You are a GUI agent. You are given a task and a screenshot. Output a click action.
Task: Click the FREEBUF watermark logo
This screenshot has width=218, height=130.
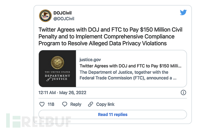tap(39, 120)
